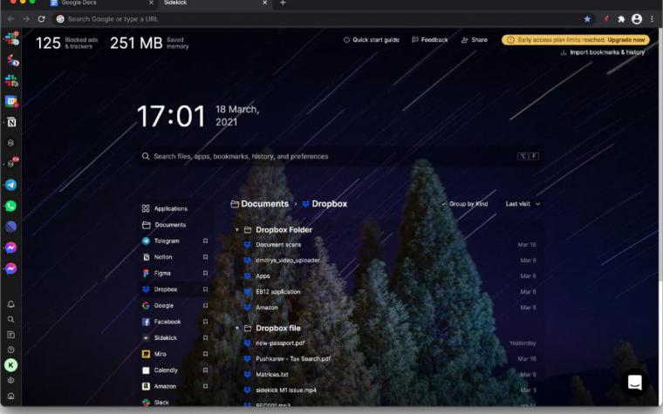
Task: Open the sidebar help question-mark icon
Action: 11,350
